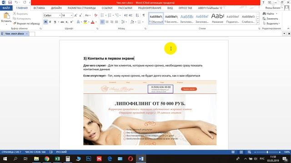
Task: Open Word help with the question mark icon
Action: (x=263, y=2)
